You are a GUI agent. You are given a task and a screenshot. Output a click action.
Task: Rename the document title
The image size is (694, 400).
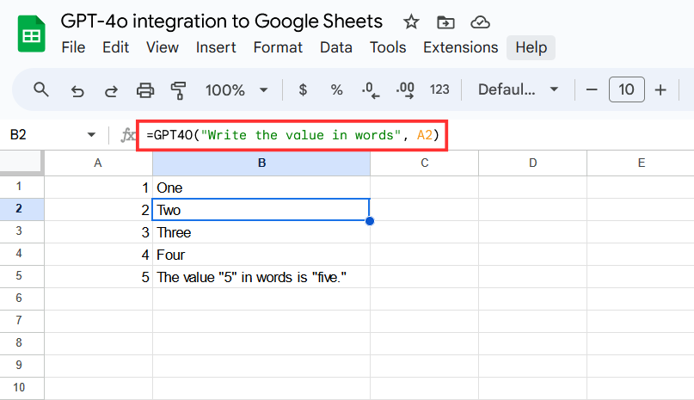[x=221, y=22]
